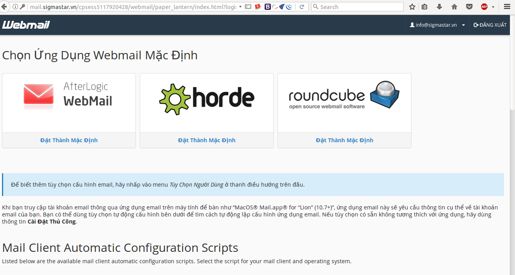Click the heading "Mail Client Automatic Configuration Scripts"

[120, 248]
